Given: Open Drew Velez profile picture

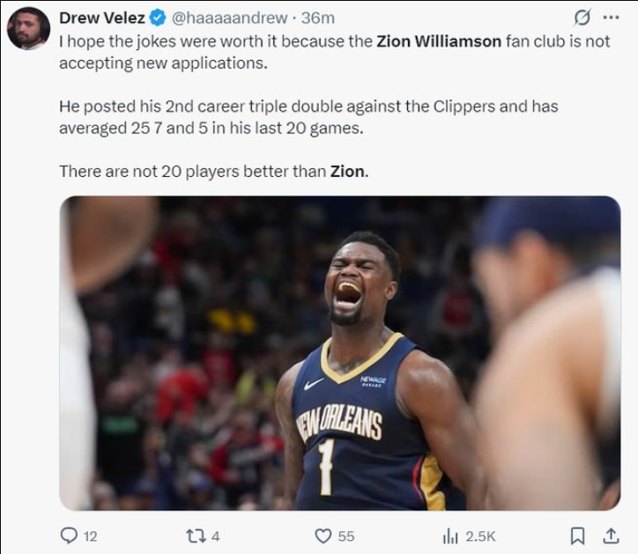Looking at the screenshot, I should coord(28,28).
